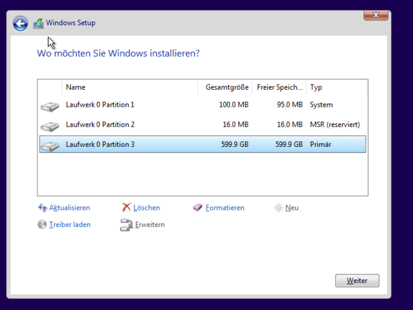
Task: Click the Windows Setup title icon
Action: [x=38, y=23]
